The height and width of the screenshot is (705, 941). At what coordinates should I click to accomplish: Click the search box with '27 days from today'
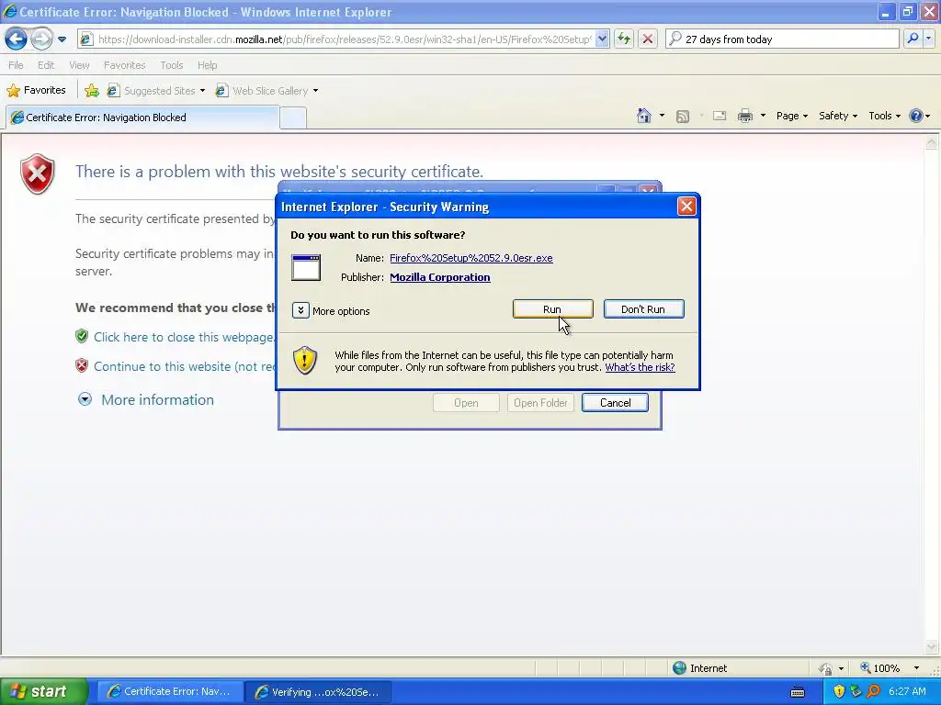tap(783, 39)
